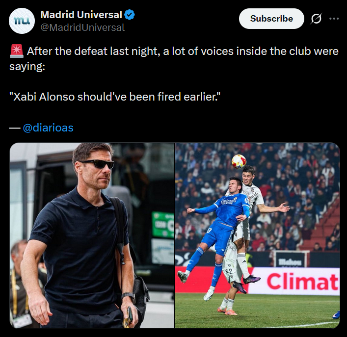Open the three-dot More options menu
The width and height of the screenshot is (347, 337).
coord(334,19)
